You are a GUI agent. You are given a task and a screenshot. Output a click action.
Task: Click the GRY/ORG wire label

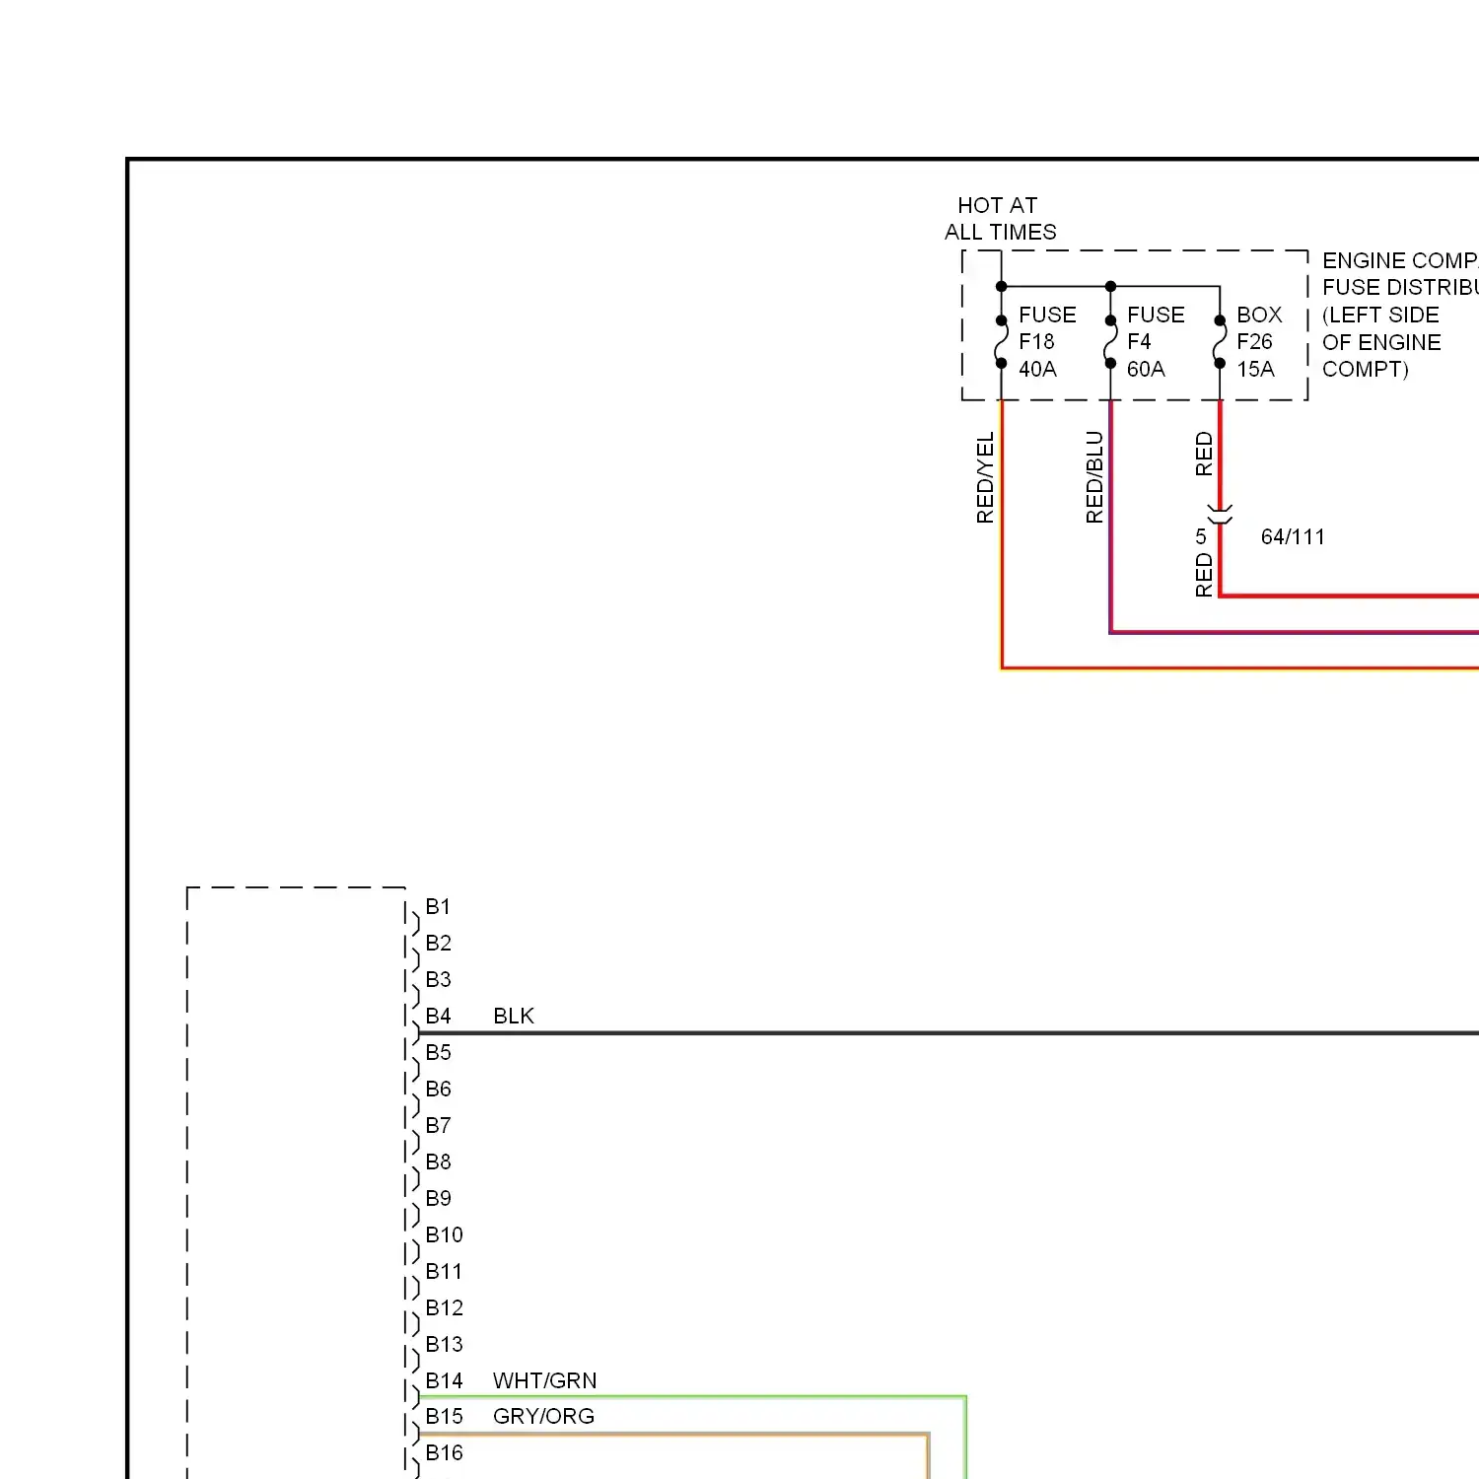543,1416
